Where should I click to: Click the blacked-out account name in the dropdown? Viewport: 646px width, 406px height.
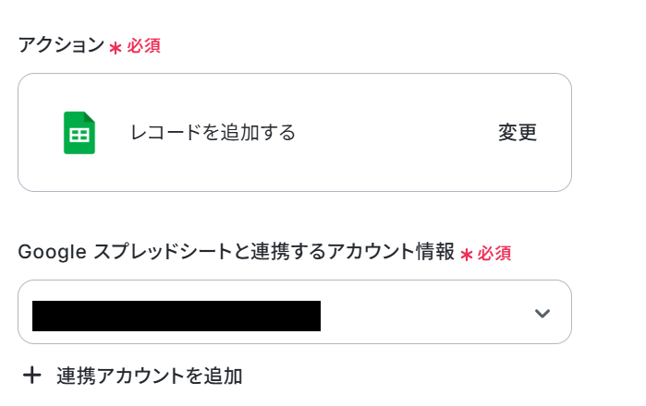pyautogui.click(x=177, y=316)
